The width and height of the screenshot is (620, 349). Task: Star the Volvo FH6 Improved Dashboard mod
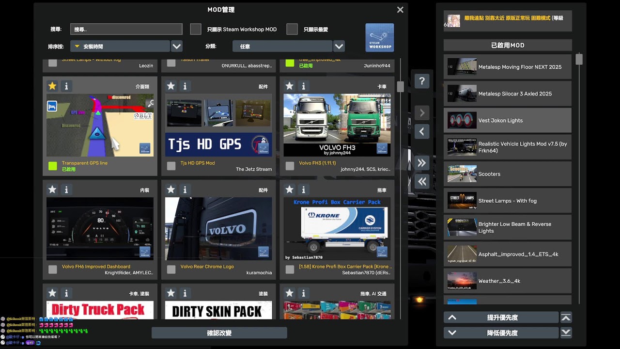coord(52,190)
